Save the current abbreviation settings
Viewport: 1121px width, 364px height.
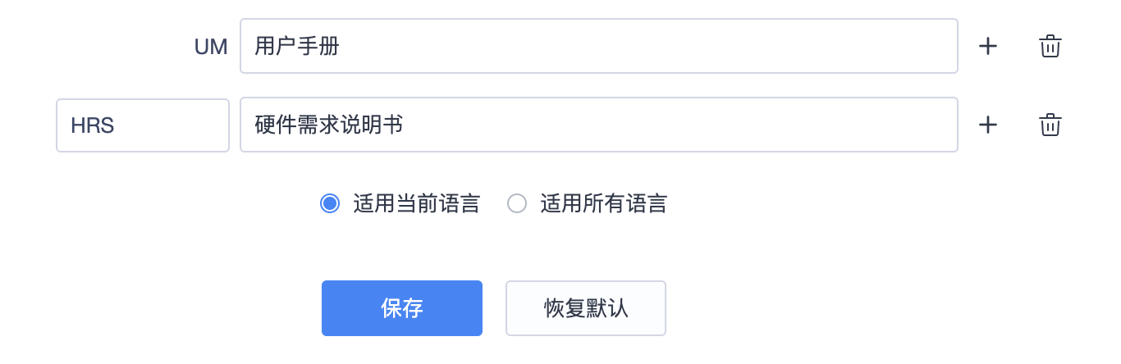pos(402,308)
